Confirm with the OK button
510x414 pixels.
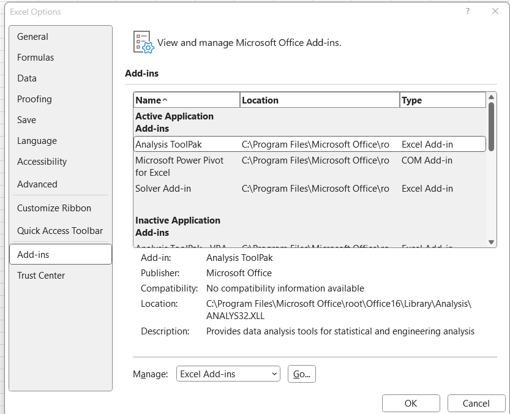pyautogui.click(x=411, y=404)
